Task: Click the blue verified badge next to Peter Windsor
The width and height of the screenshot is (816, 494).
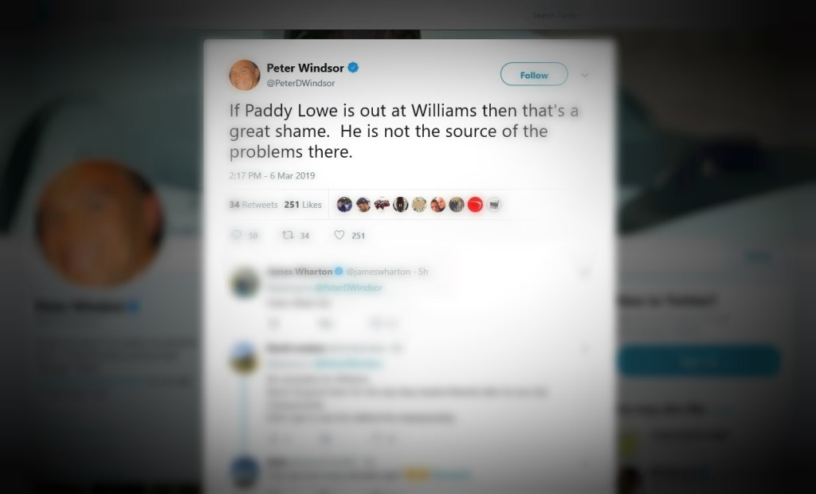Action: point(353,68)
